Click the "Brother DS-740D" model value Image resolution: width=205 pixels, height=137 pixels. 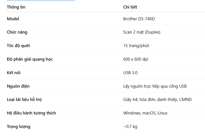139,19
